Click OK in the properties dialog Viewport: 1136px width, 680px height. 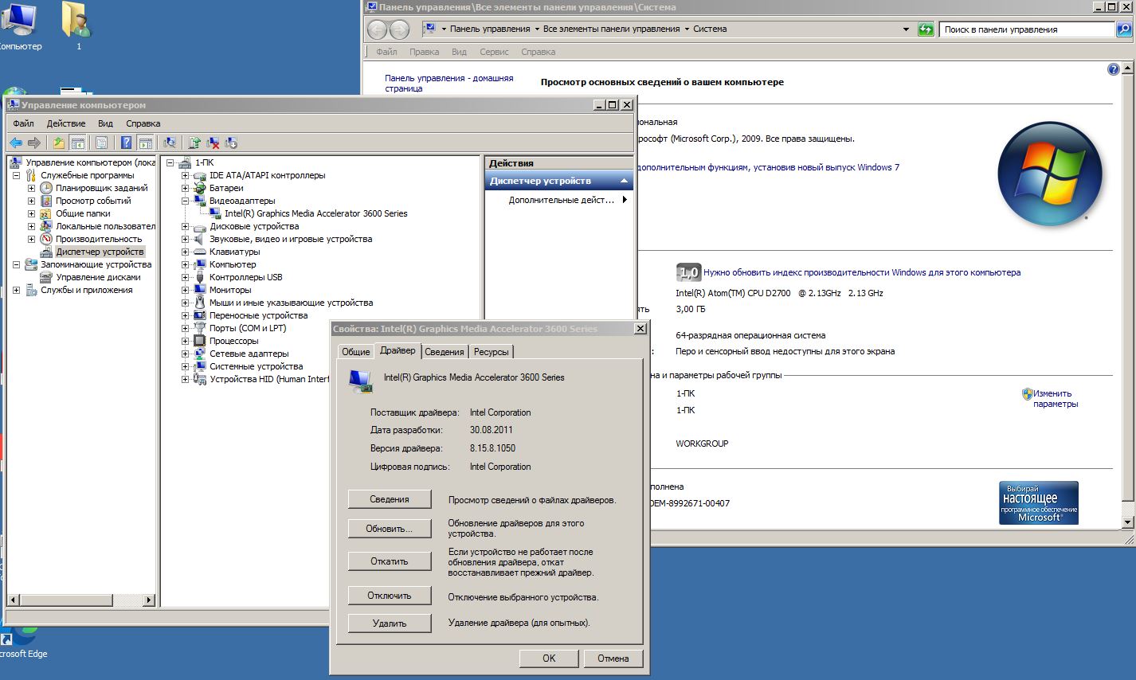[549, 659]
